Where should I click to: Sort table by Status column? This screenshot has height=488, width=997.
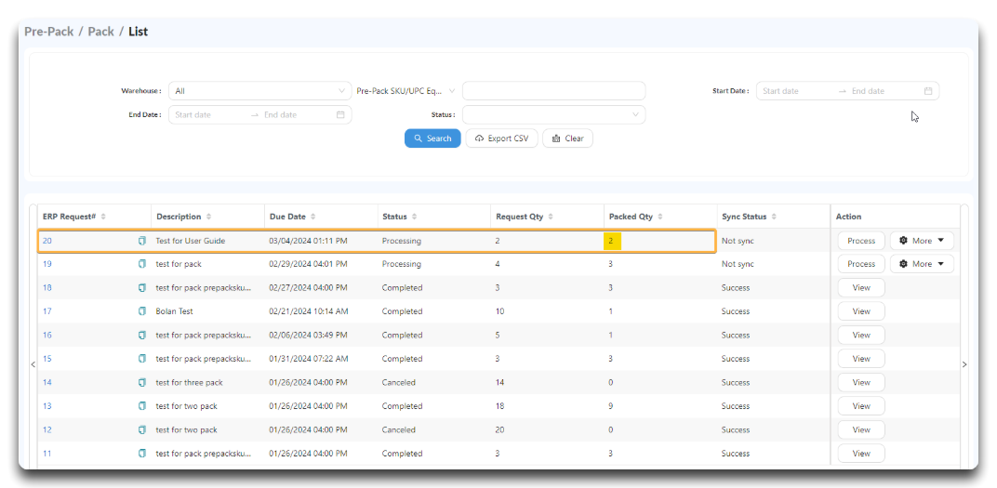point(415,217)
